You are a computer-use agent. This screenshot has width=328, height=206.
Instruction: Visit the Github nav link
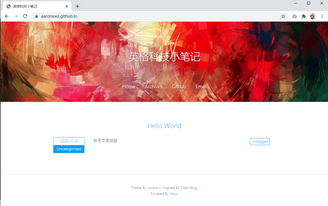click(x=179, y=86)
